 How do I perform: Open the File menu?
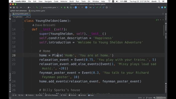29,1
